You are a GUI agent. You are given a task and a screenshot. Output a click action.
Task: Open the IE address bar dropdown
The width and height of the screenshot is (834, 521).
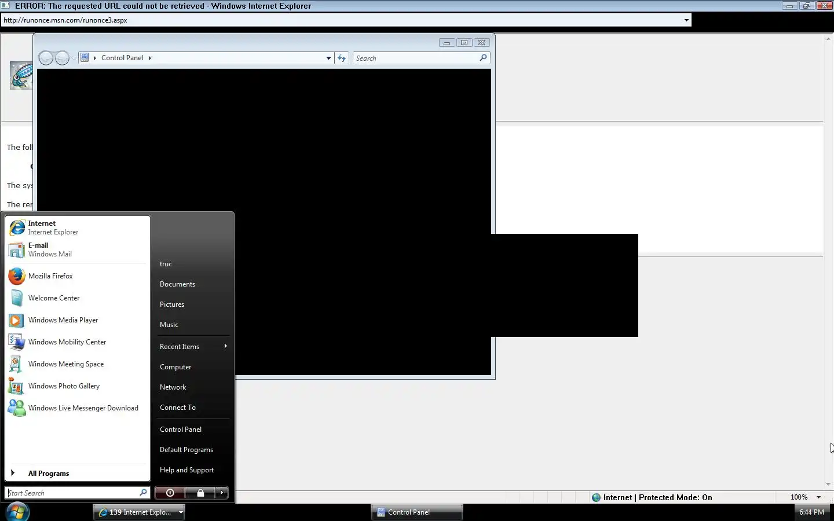[686, 20]
